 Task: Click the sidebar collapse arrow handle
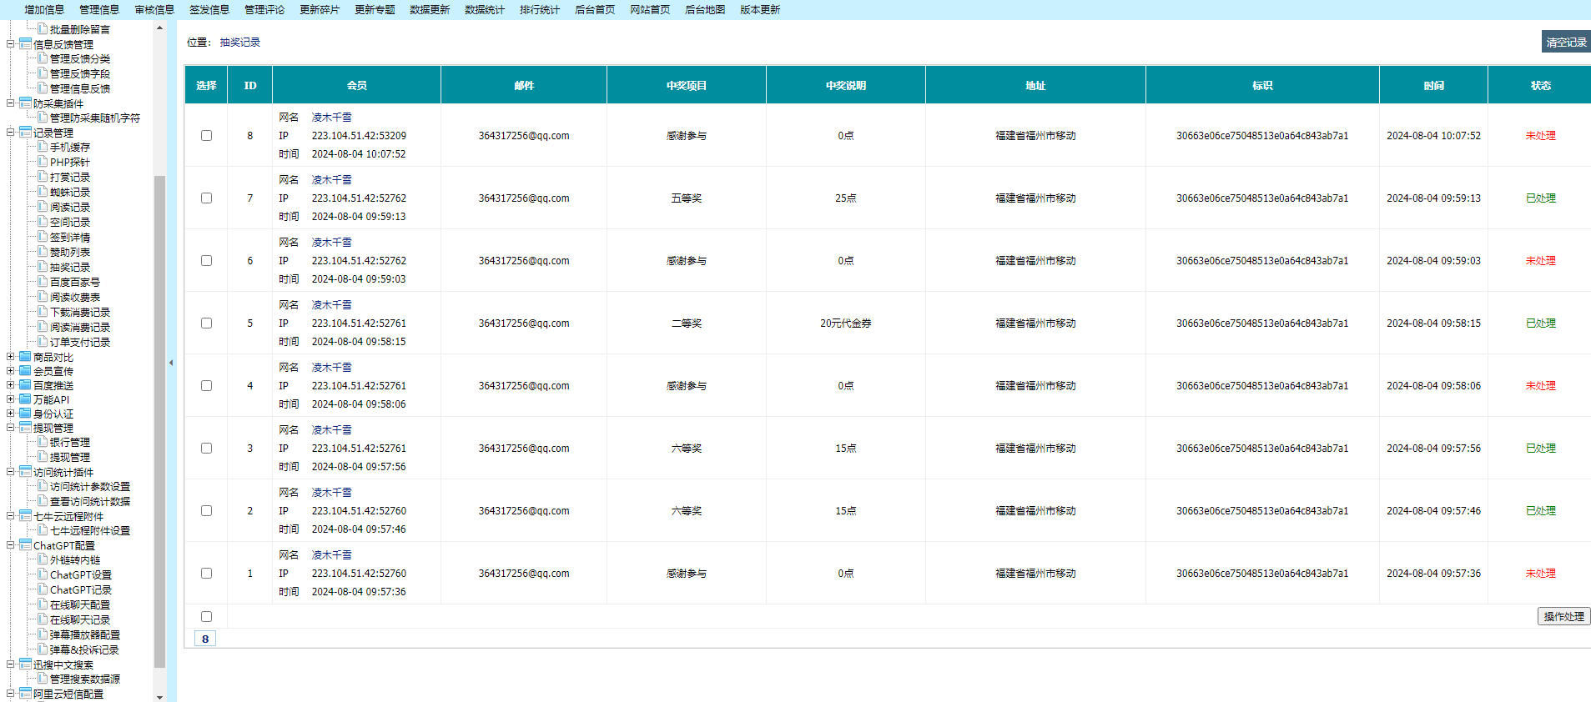pos(171,363)
